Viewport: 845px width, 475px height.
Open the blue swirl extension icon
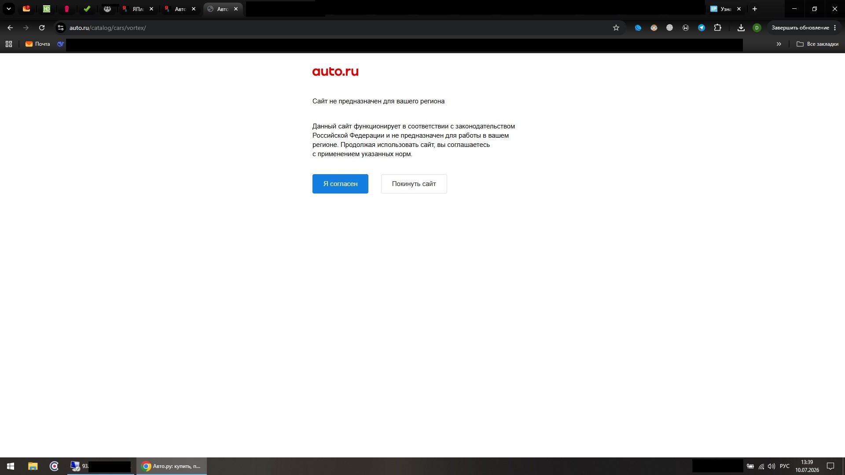click(x=638, y=28)
